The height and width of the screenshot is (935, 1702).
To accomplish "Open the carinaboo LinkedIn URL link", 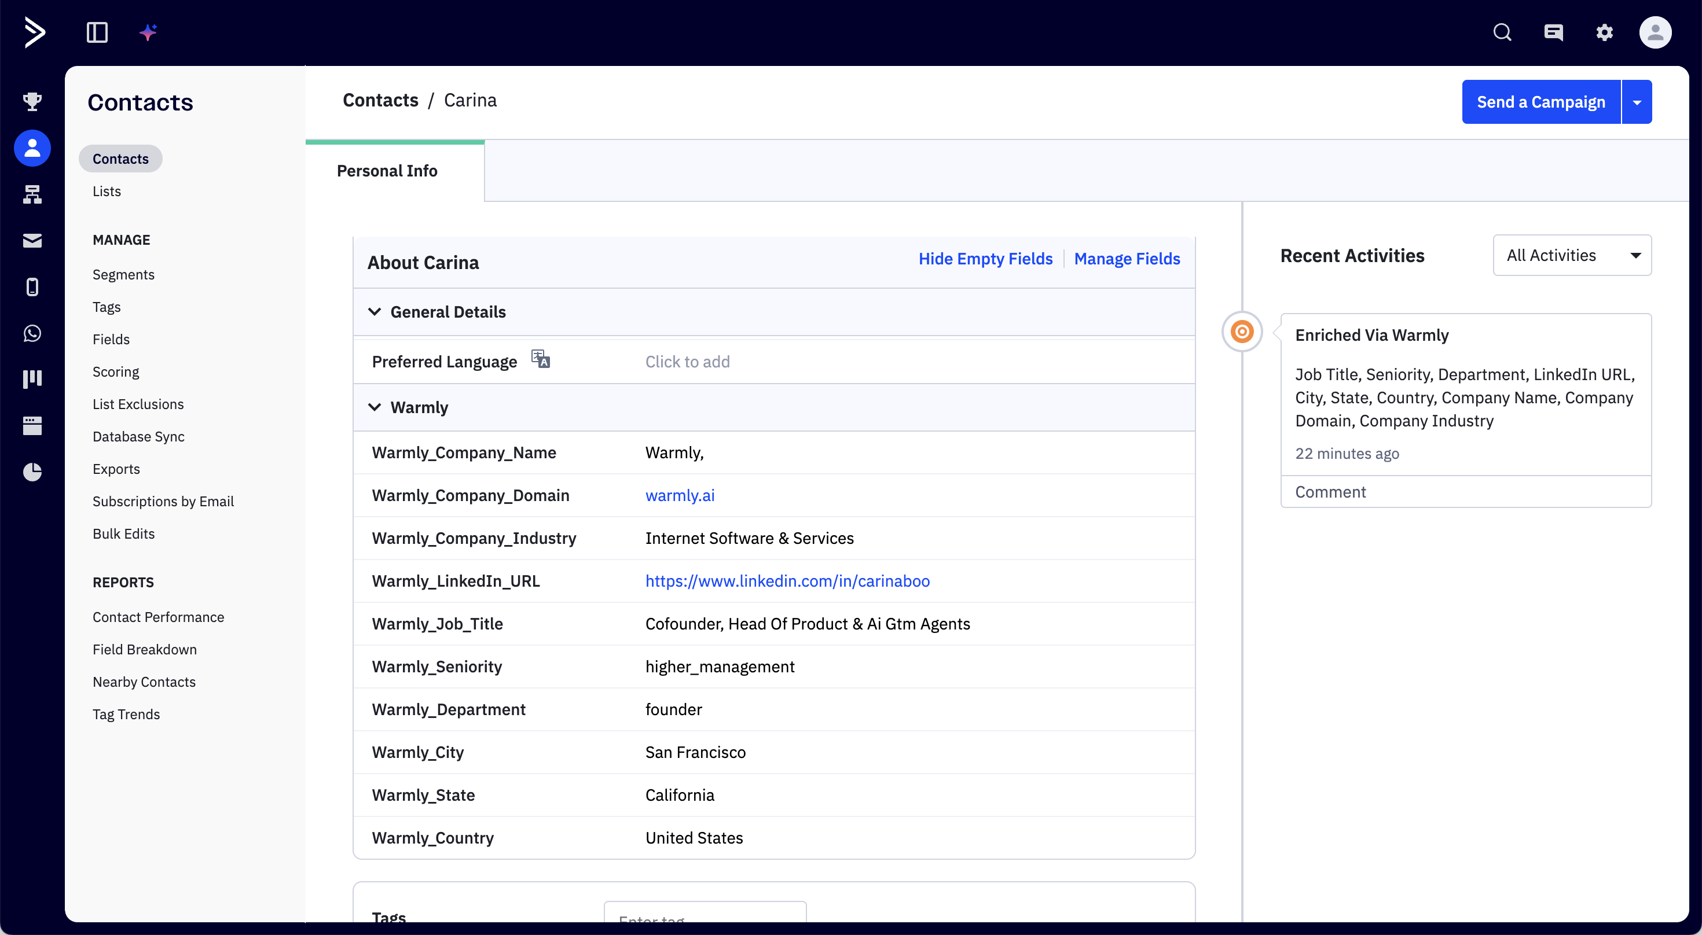I will [787, 580].
